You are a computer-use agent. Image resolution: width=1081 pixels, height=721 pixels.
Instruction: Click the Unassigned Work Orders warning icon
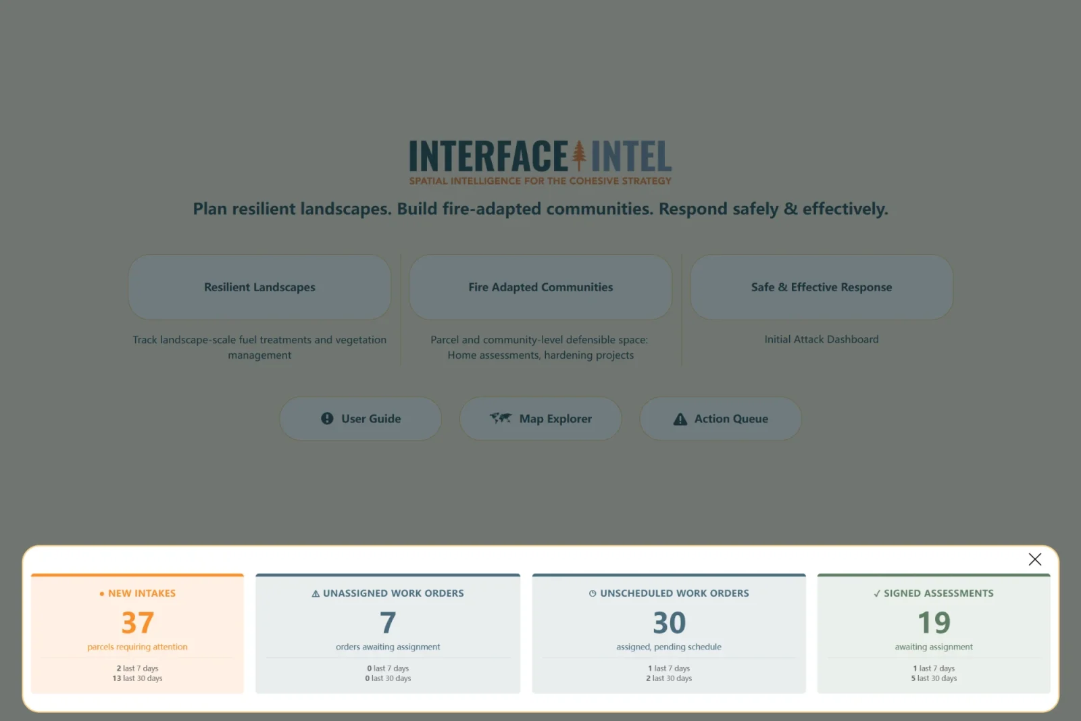tap(316, 594)
